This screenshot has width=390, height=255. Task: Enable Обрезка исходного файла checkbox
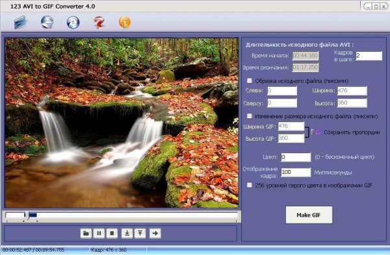(249, 80)
